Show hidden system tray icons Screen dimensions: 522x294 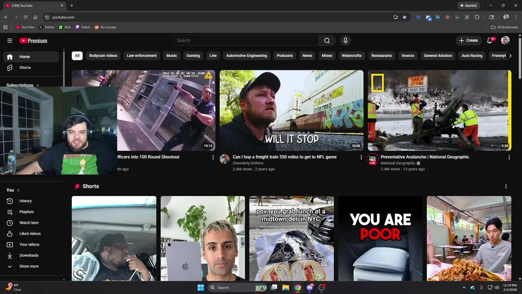(464, 287)
